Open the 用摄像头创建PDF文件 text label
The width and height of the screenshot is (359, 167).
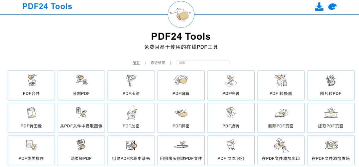pyautogui.click(x=181, y=158)
